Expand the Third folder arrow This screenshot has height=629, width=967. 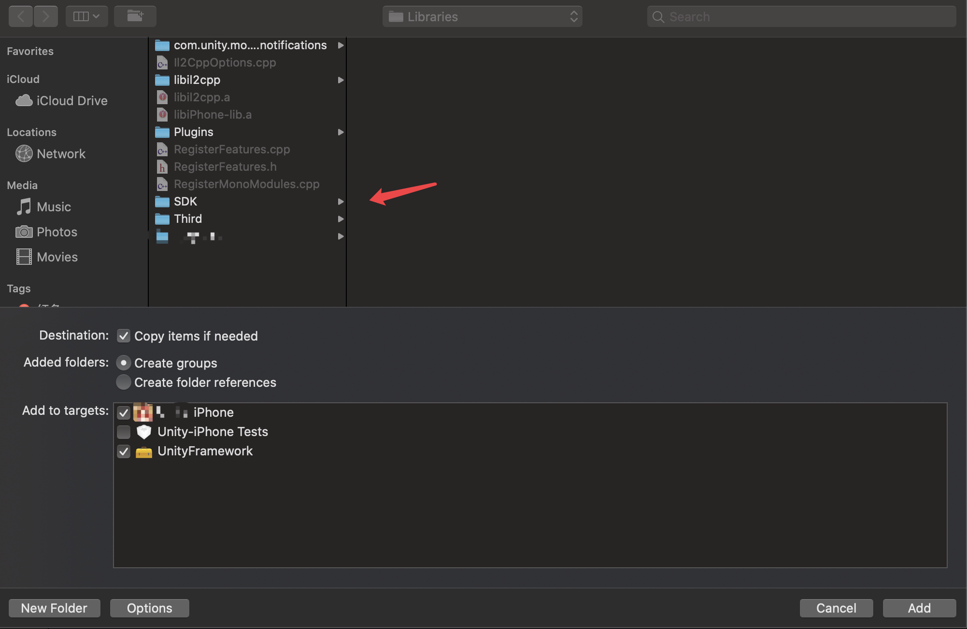[341, 219]
